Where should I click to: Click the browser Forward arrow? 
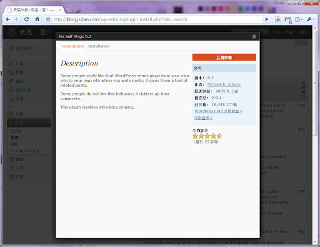pyautogui.click(x=16, y=19)
